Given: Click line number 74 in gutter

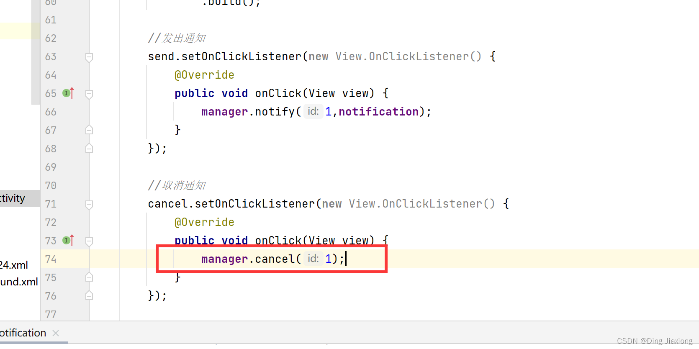Looking at the screenshot, I should pyautogui.click(x=51, y=259).
